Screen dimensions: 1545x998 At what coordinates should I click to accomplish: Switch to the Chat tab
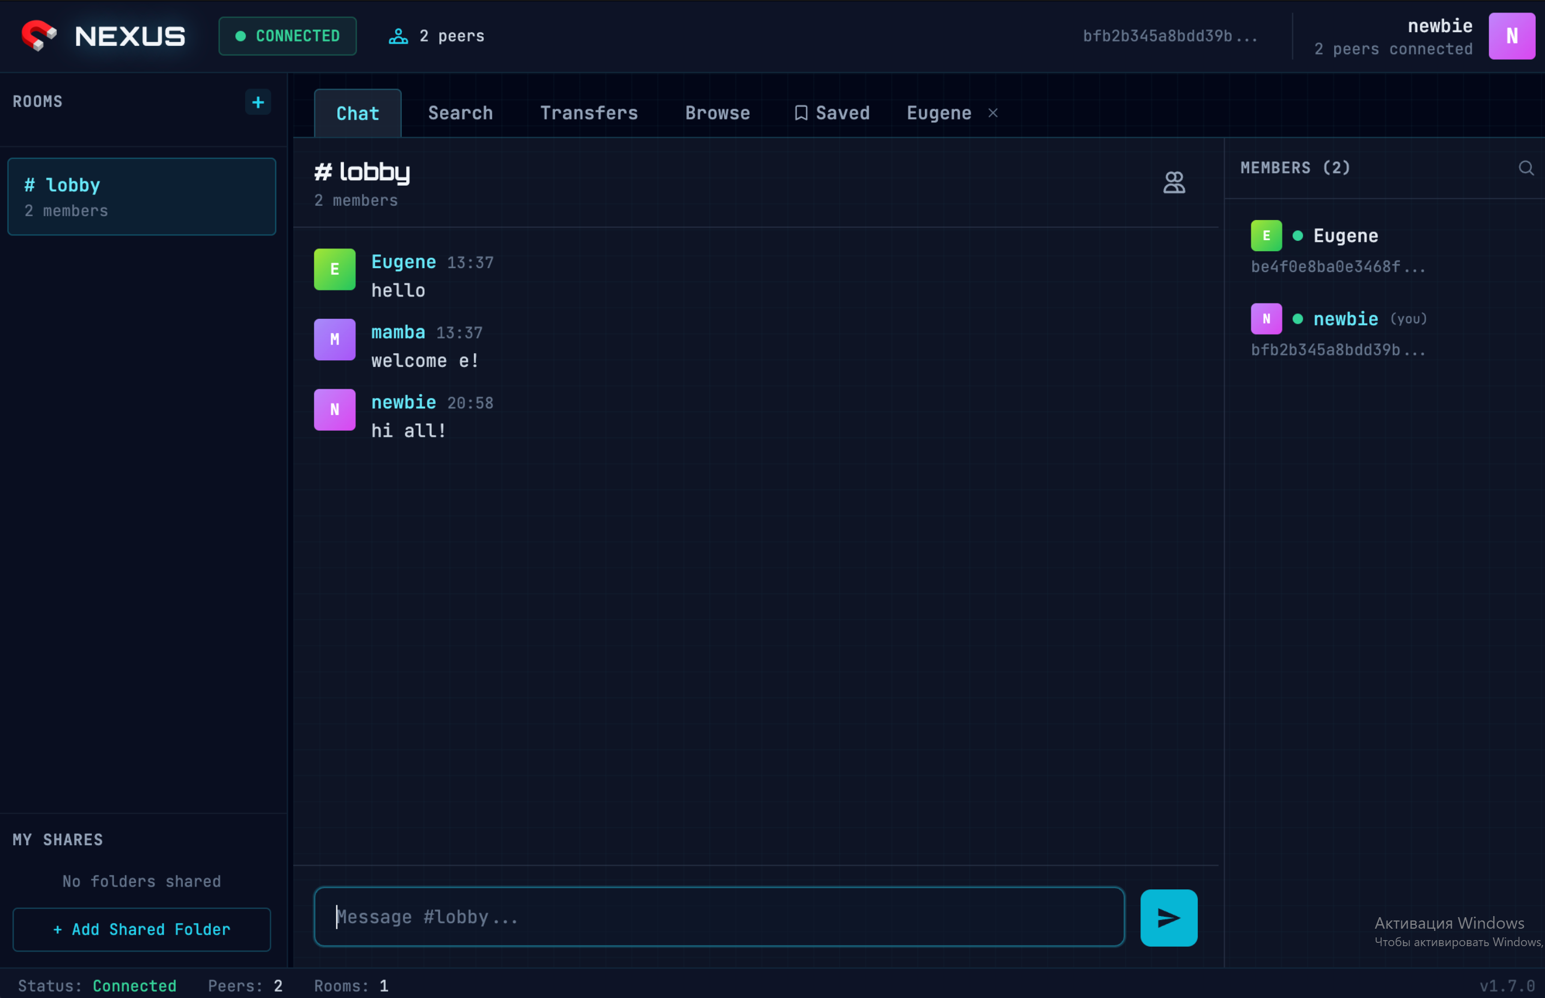coord(358,114)
